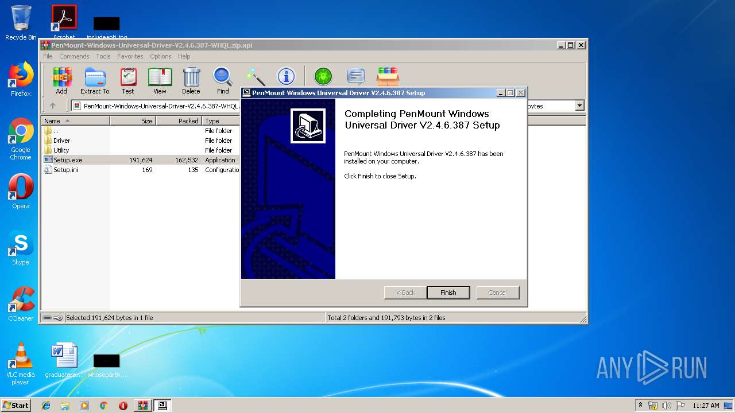The image size is (735, 413).
Task: Open VLC media player desktop shortcut
Action: pyautogui.click(x=21, y=364)
